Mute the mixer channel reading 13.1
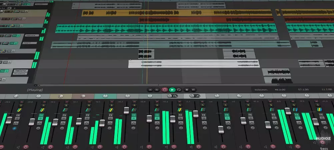The image size is (334, 150). (x=89, y=102)
